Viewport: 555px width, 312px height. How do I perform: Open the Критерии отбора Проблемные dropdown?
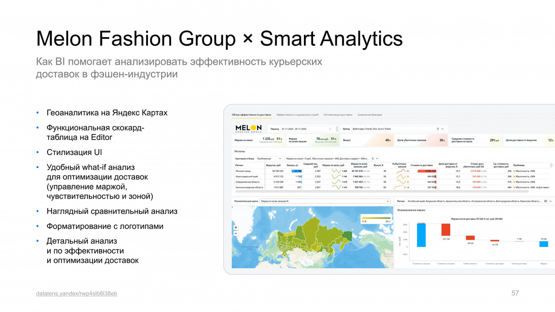pyautogui.click(x=268, y=158)
